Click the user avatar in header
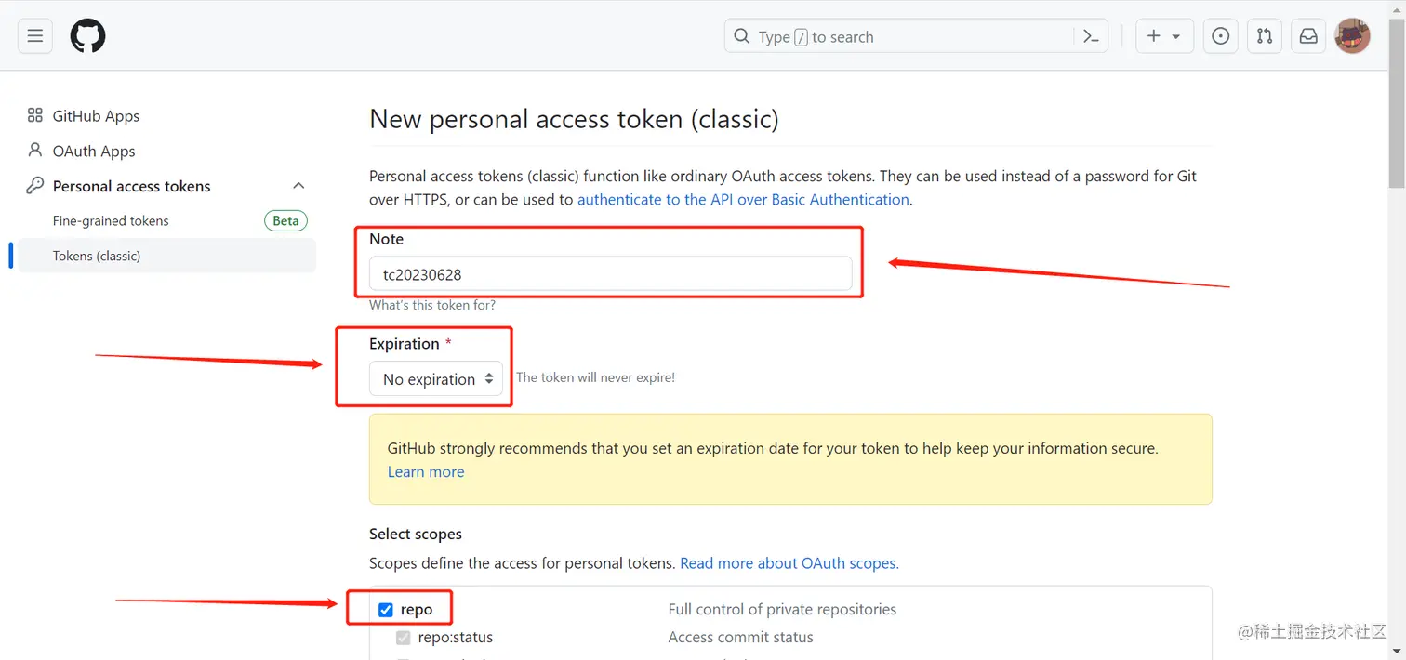 click(x=1352, y=36)
